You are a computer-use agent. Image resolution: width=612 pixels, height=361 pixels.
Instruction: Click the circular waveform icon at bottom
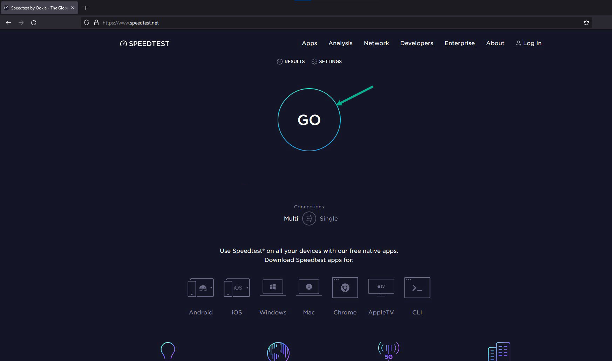(278, 352)
